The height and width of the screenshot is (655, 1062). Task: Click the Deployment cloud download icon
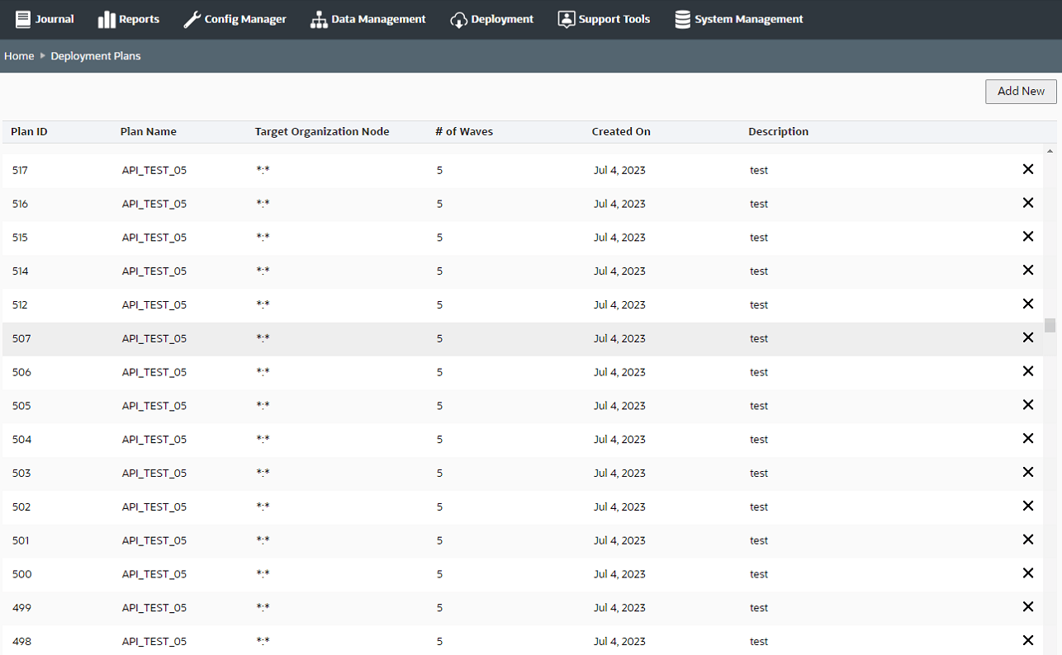click(x=459, y=19)
